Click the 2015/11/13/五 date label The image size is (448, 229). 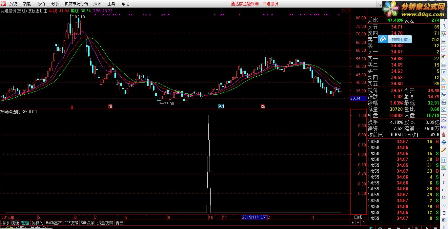tap(255, 217)
